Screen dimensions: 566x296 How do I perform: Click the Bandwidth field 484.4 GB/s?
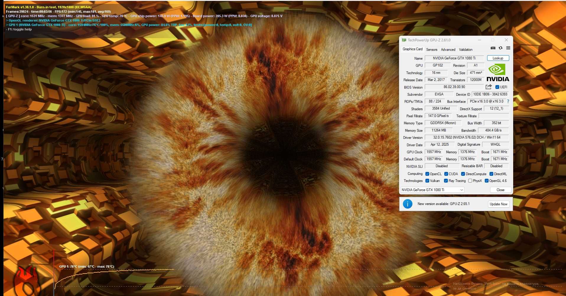click(x=493, y=130)
